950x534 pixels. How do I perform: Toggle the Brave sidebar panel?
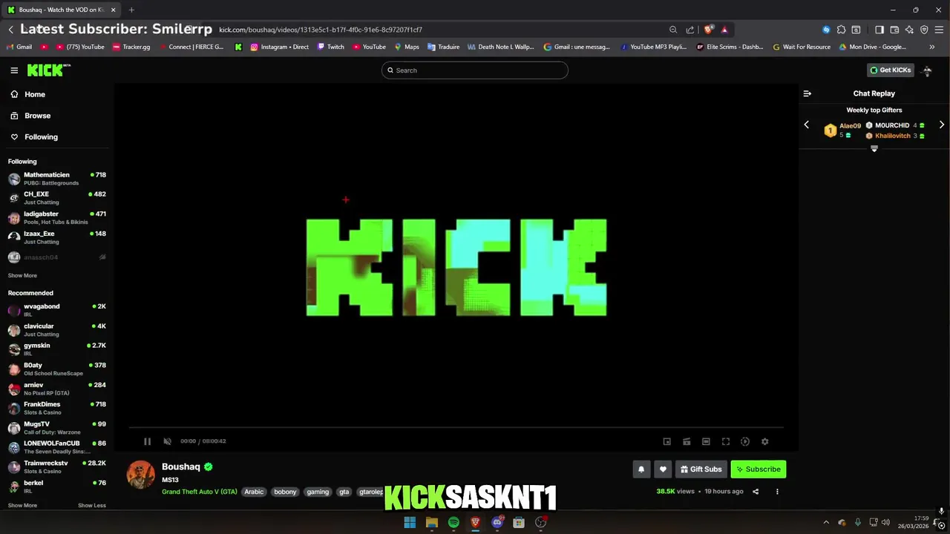click(x=879, y=30)
